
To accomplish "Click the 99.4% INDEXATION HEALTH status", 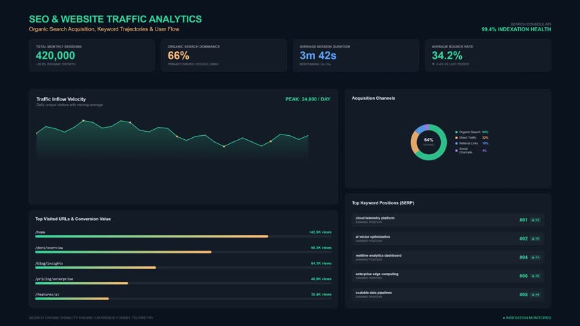I will [x=516, y=29].
